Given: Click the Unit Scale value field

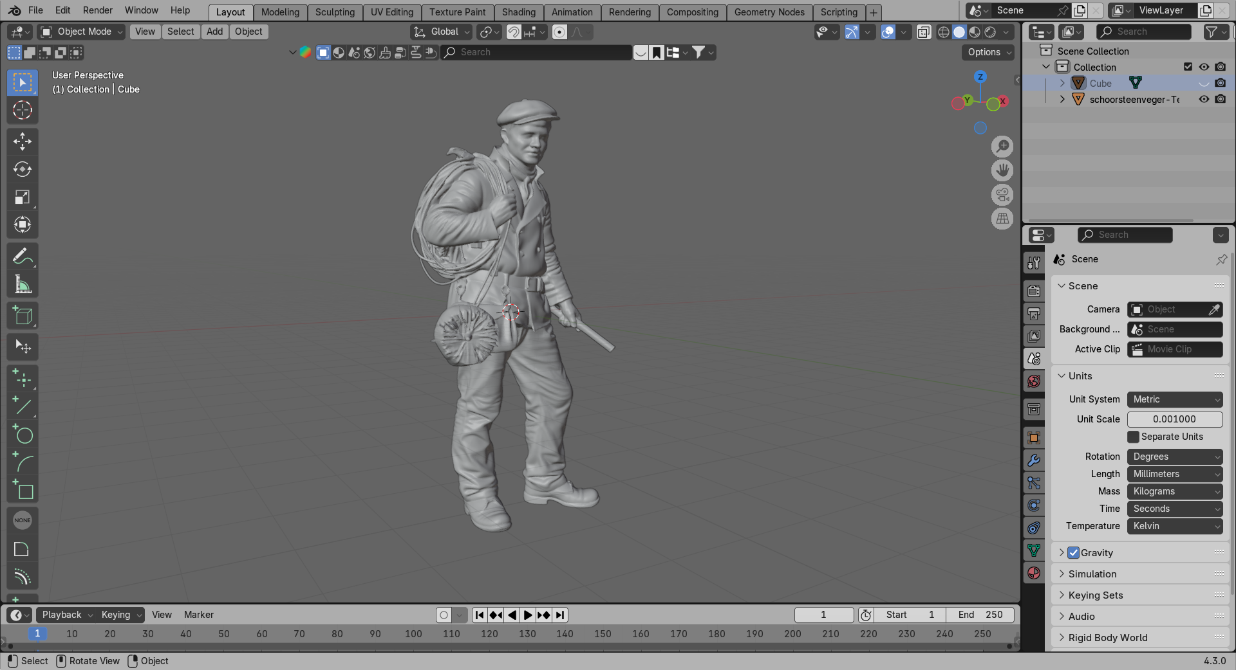Looking at the screenshot, I should coord(1174,419).
